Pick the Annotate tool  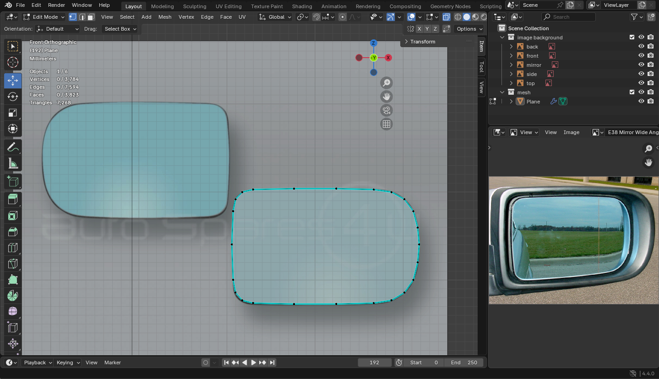[x=13, y=147]
